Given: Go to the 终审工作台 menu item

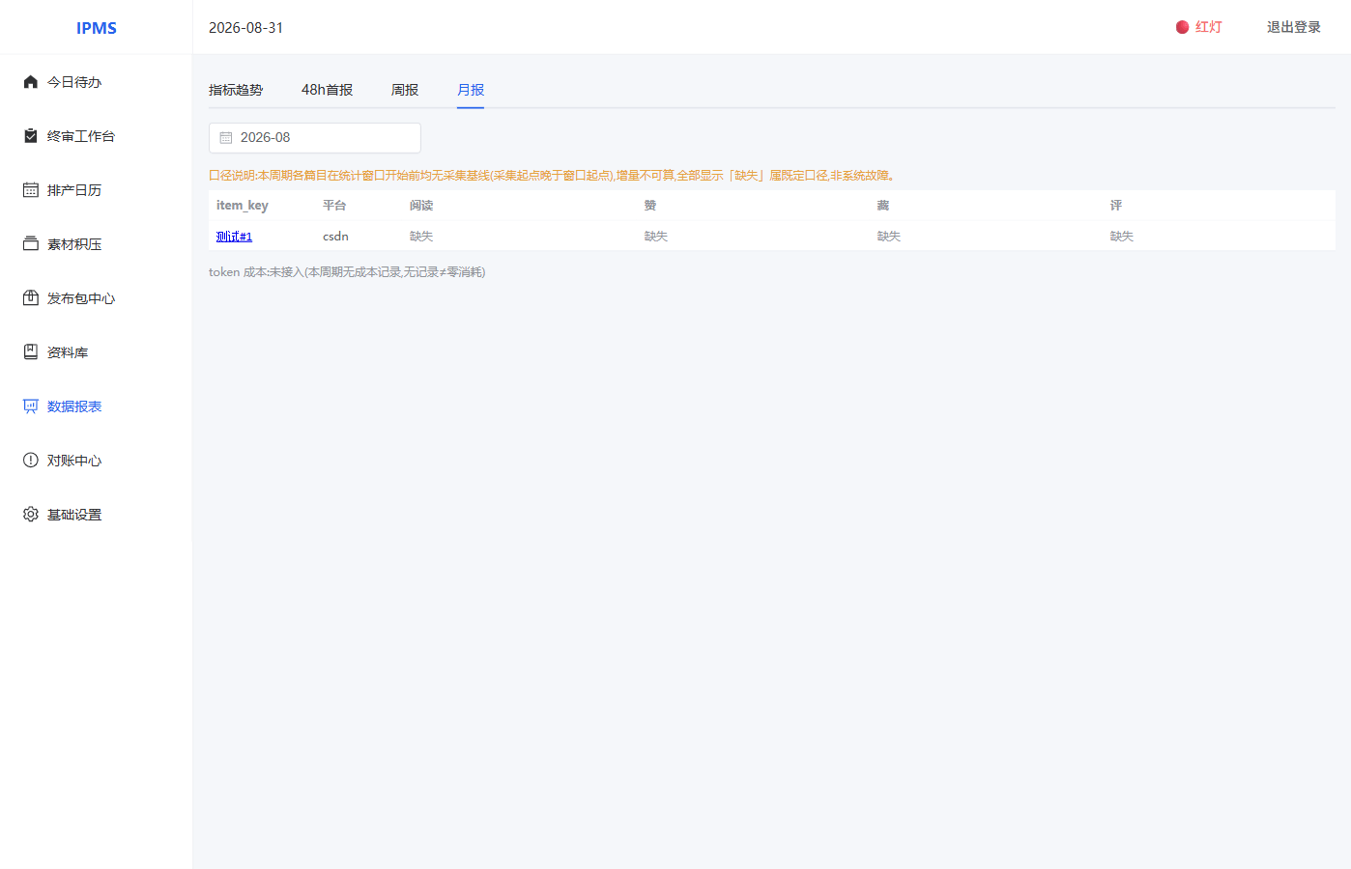Looking at the screenshot, I should 97,136.
